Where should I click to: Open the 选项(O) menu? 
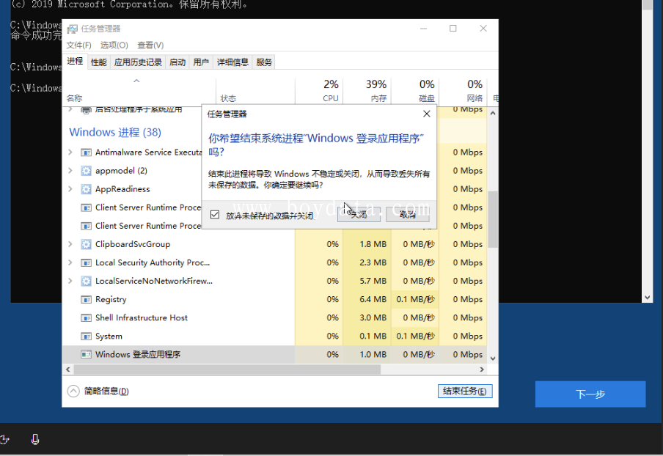[114, 45]
